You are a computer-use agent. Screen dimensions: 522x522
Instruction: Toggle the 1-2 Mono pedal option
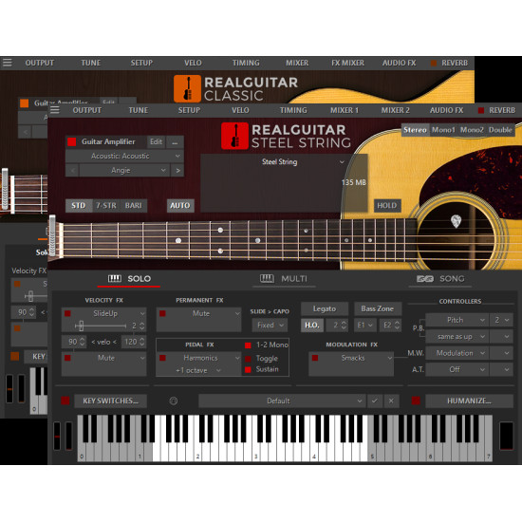point(248,345)
